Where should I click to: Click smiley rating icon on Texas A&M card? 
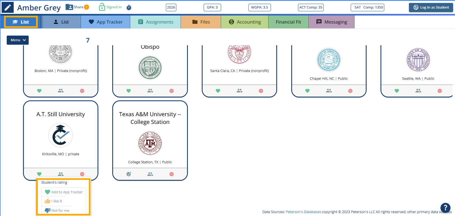click(x=129, y=174)
